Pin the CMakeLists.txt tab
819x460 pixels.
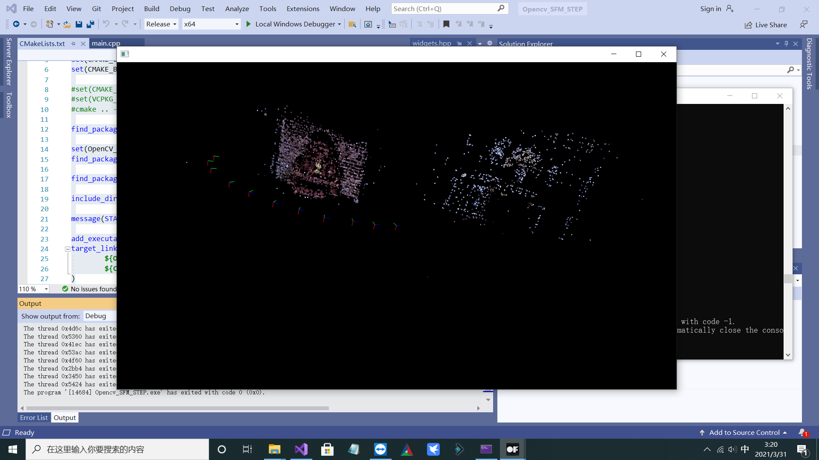click(73, 43)
